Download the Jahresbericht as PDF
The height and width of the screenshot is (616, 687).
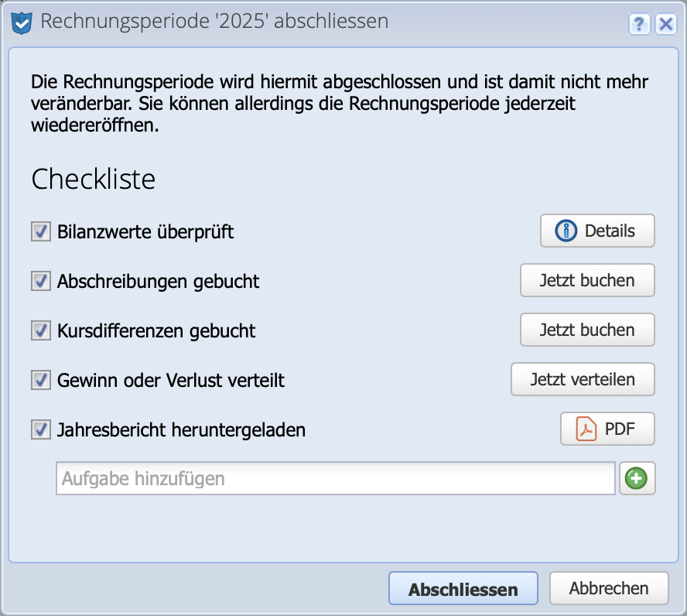point(607,429)
